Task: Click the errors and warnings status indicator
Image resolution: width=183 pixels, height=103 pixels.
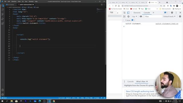Action: tap(4, 98)
